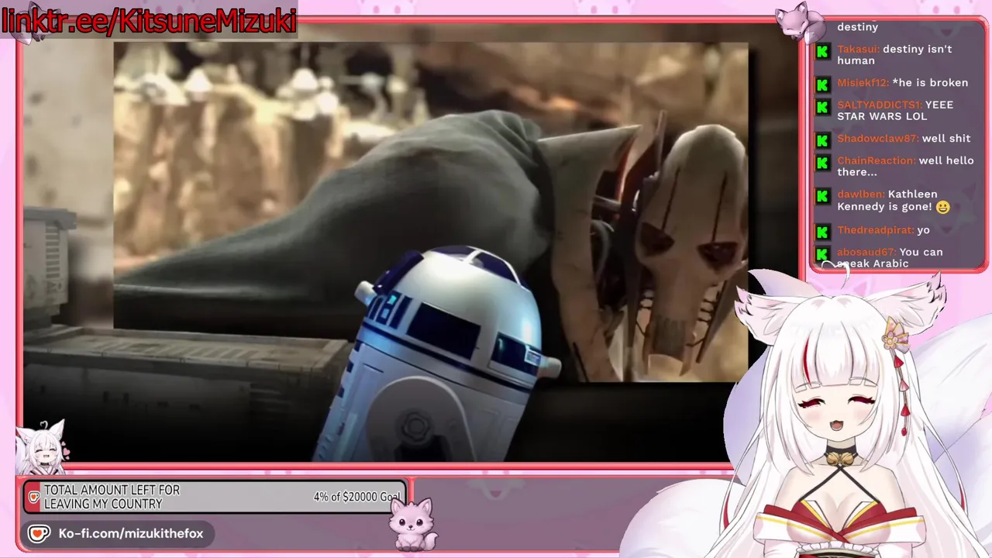
Task: Click the "4% of $20000 Goal" text
Action: pos(357,497)
